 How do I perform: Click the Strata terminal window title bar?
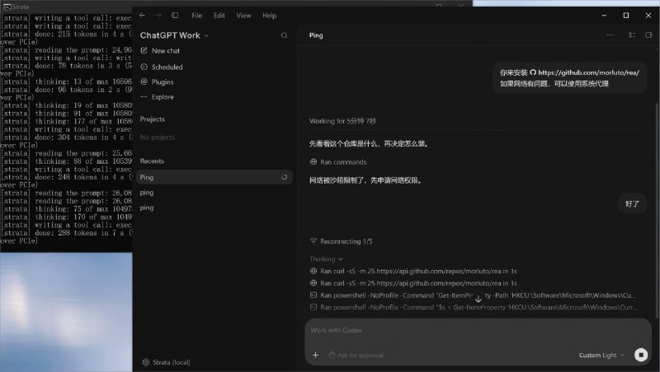click(x=236, y=7)
